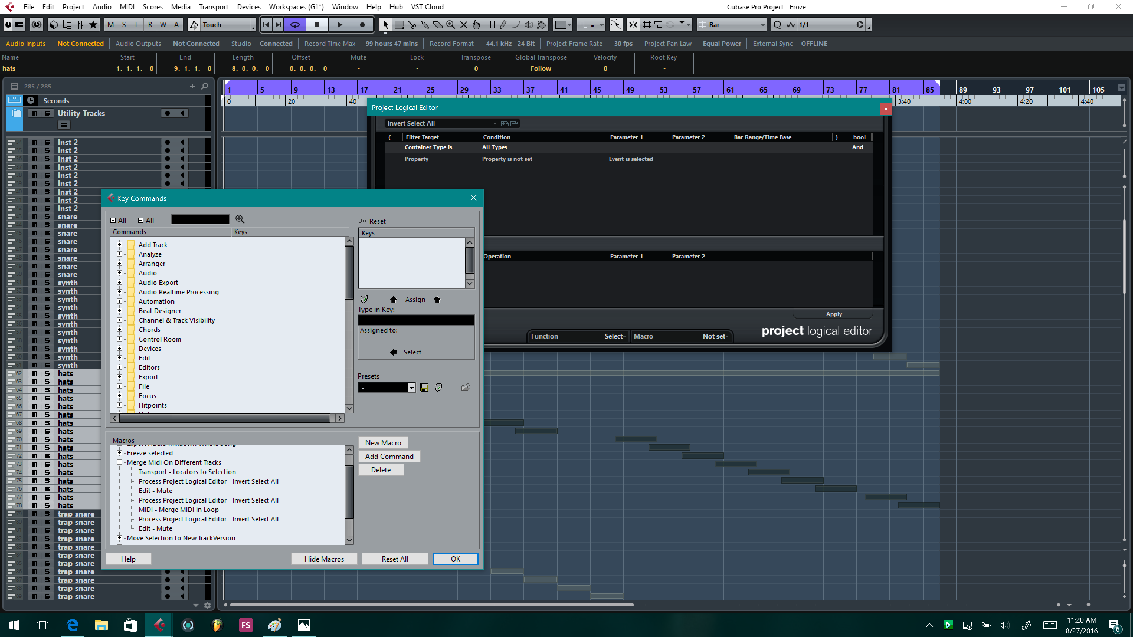
Task: Select the Mute X tool
Action: 464,24
